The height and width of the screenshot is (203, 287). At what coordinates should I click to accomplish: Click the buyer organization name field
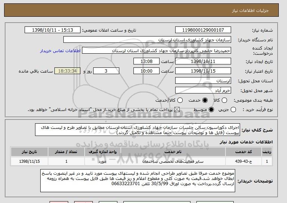147,40
